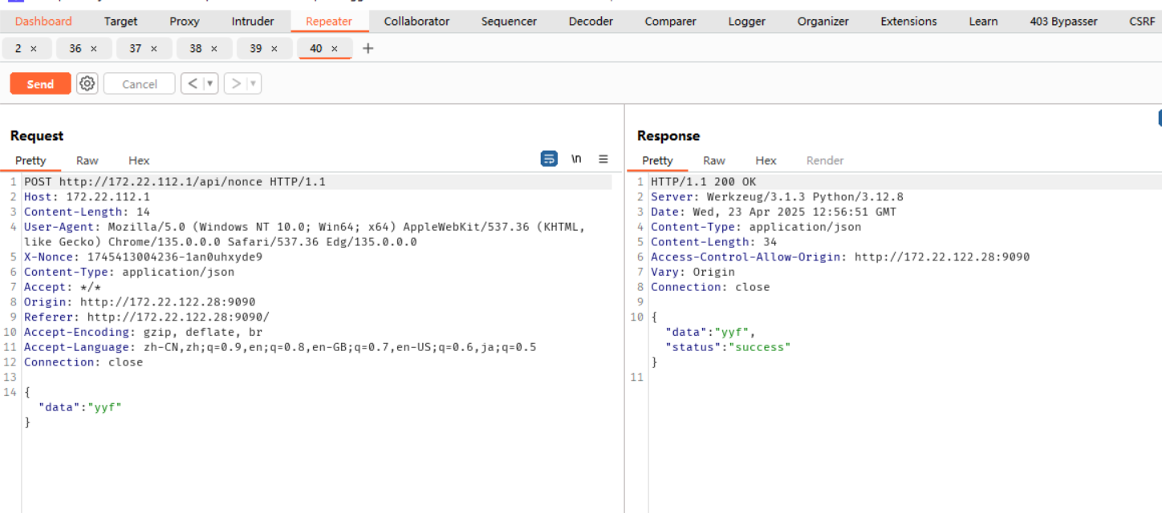Screen dimensions: 1162x513
Task: Close Repeater tab 40
Action: [335, 49]
